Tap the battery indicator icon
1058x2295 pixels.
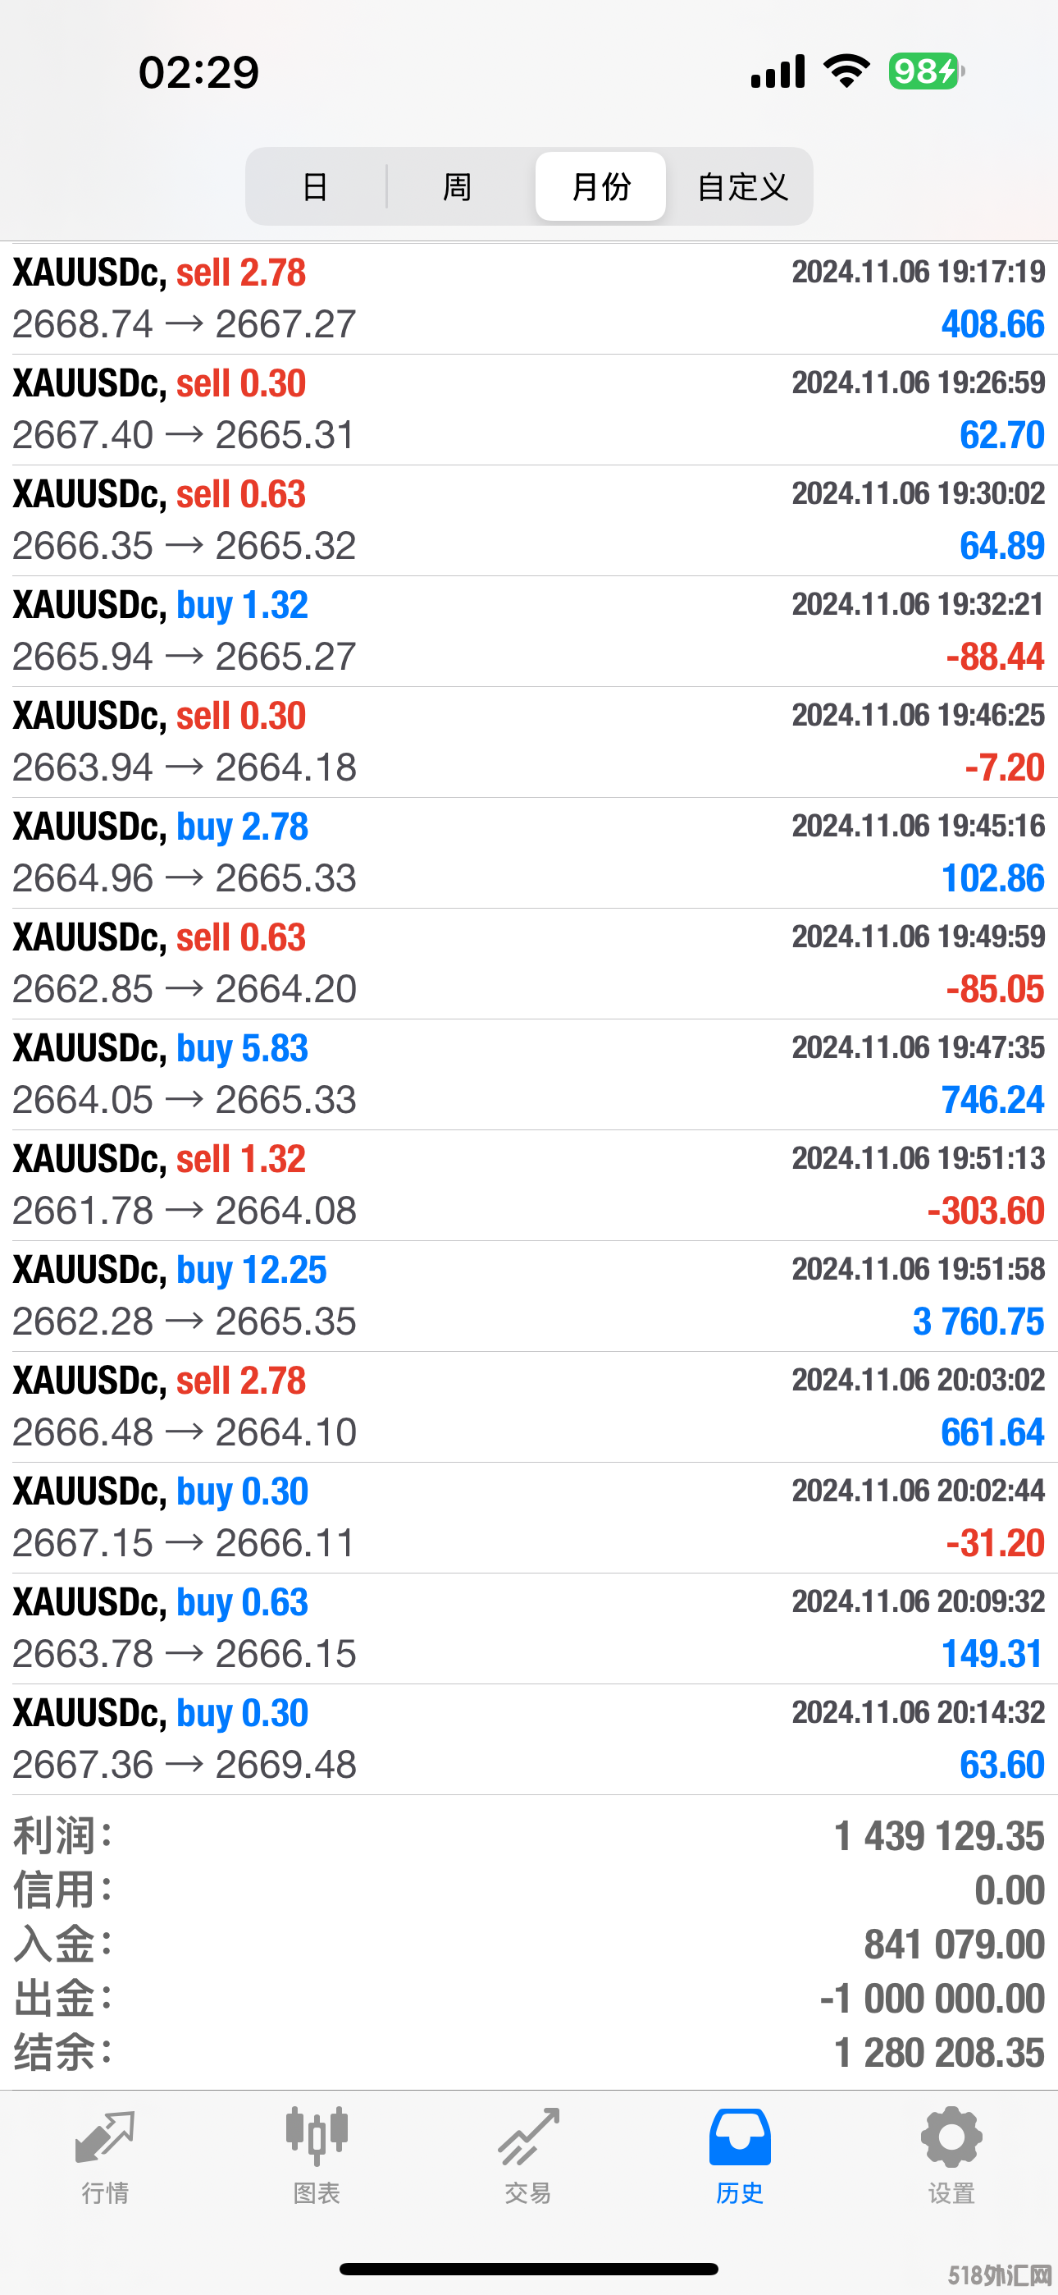coord(925,71)
